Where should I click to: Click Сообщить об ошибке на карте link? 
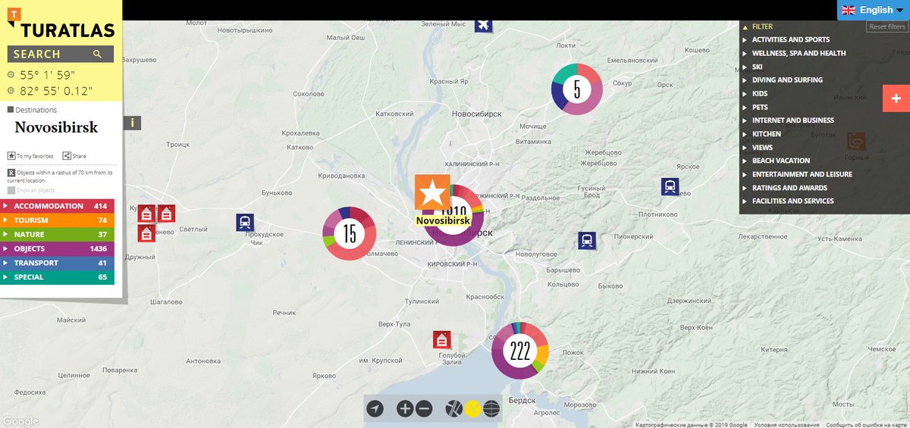click(x=867, y=425)
